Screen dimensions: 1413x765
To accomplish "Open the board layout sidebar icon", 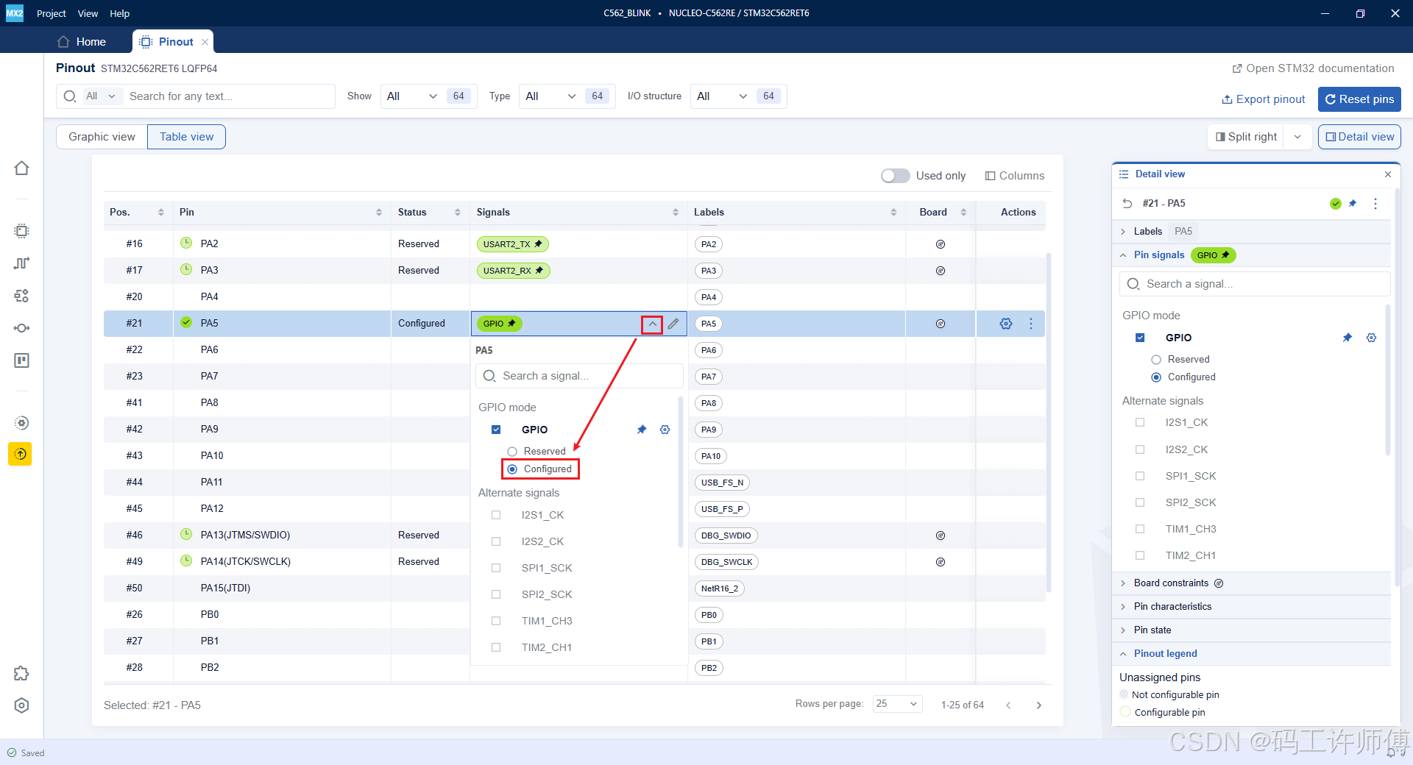I will [22, 360].
